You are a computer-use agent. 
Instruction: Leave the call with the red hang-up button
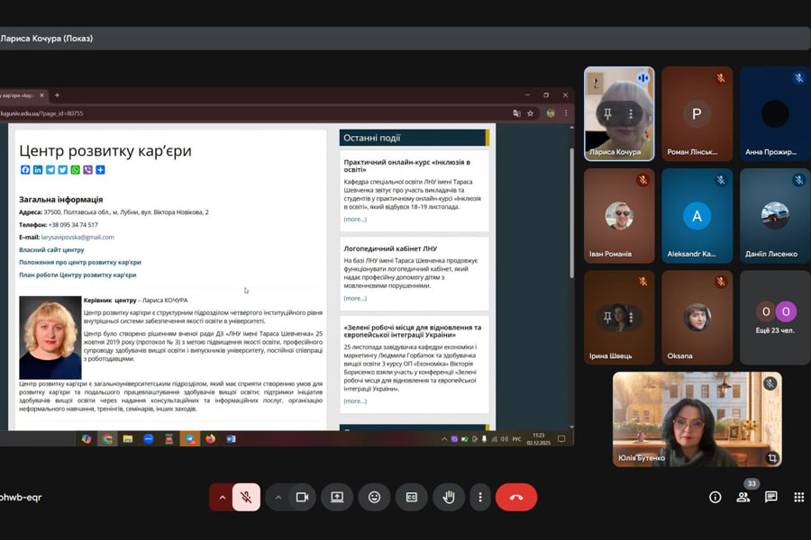516,497
